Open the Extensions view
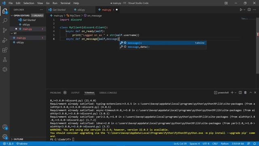Image resolution: width=259 pixels, height=146 pixels. [5, 50]
